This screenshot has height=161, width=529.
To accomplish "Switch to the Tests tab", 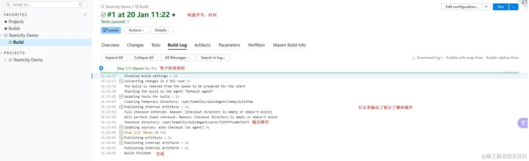I will pos(156,45).
